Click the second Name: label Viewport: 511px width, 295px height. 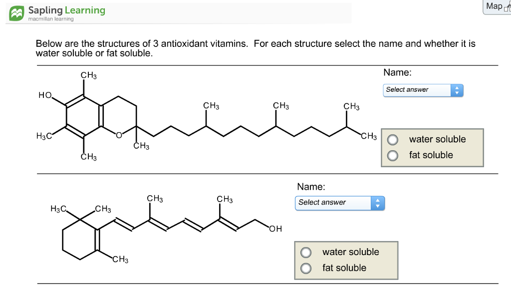tap(311, 187)
